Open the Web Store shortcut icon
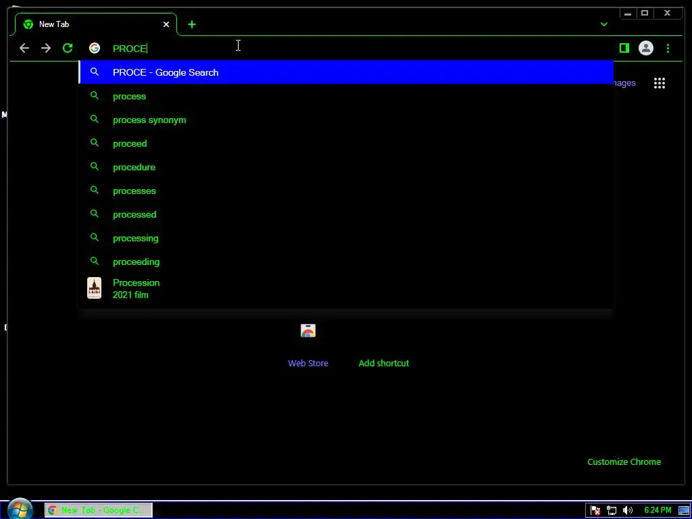The image size is (692, 519). click(308, 330)
